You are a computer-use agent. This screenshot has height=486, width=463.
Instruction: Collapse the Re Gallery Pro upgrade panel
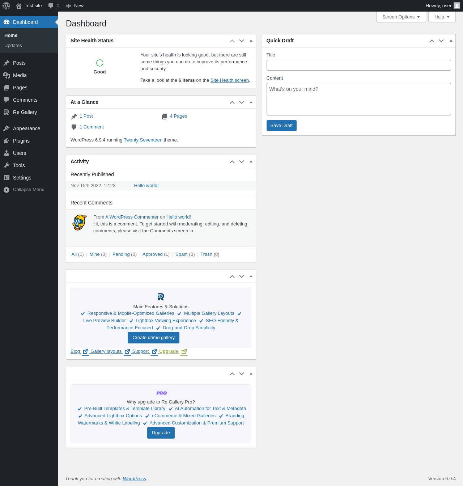click(251, 374)
